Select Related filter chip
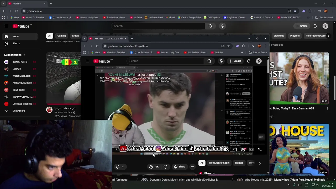 pyautogui.click(x=239, y=163)
